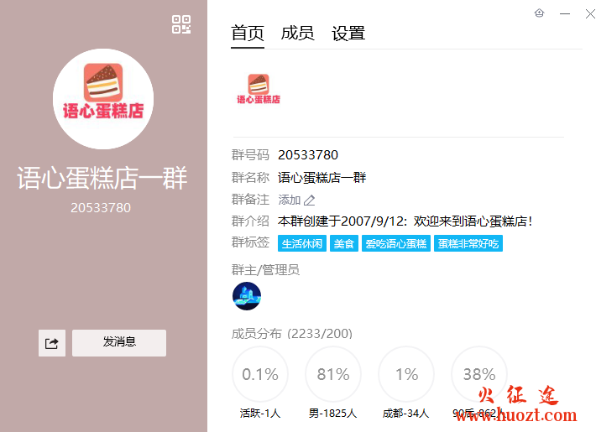Click the share group icon button

point(52,343)
